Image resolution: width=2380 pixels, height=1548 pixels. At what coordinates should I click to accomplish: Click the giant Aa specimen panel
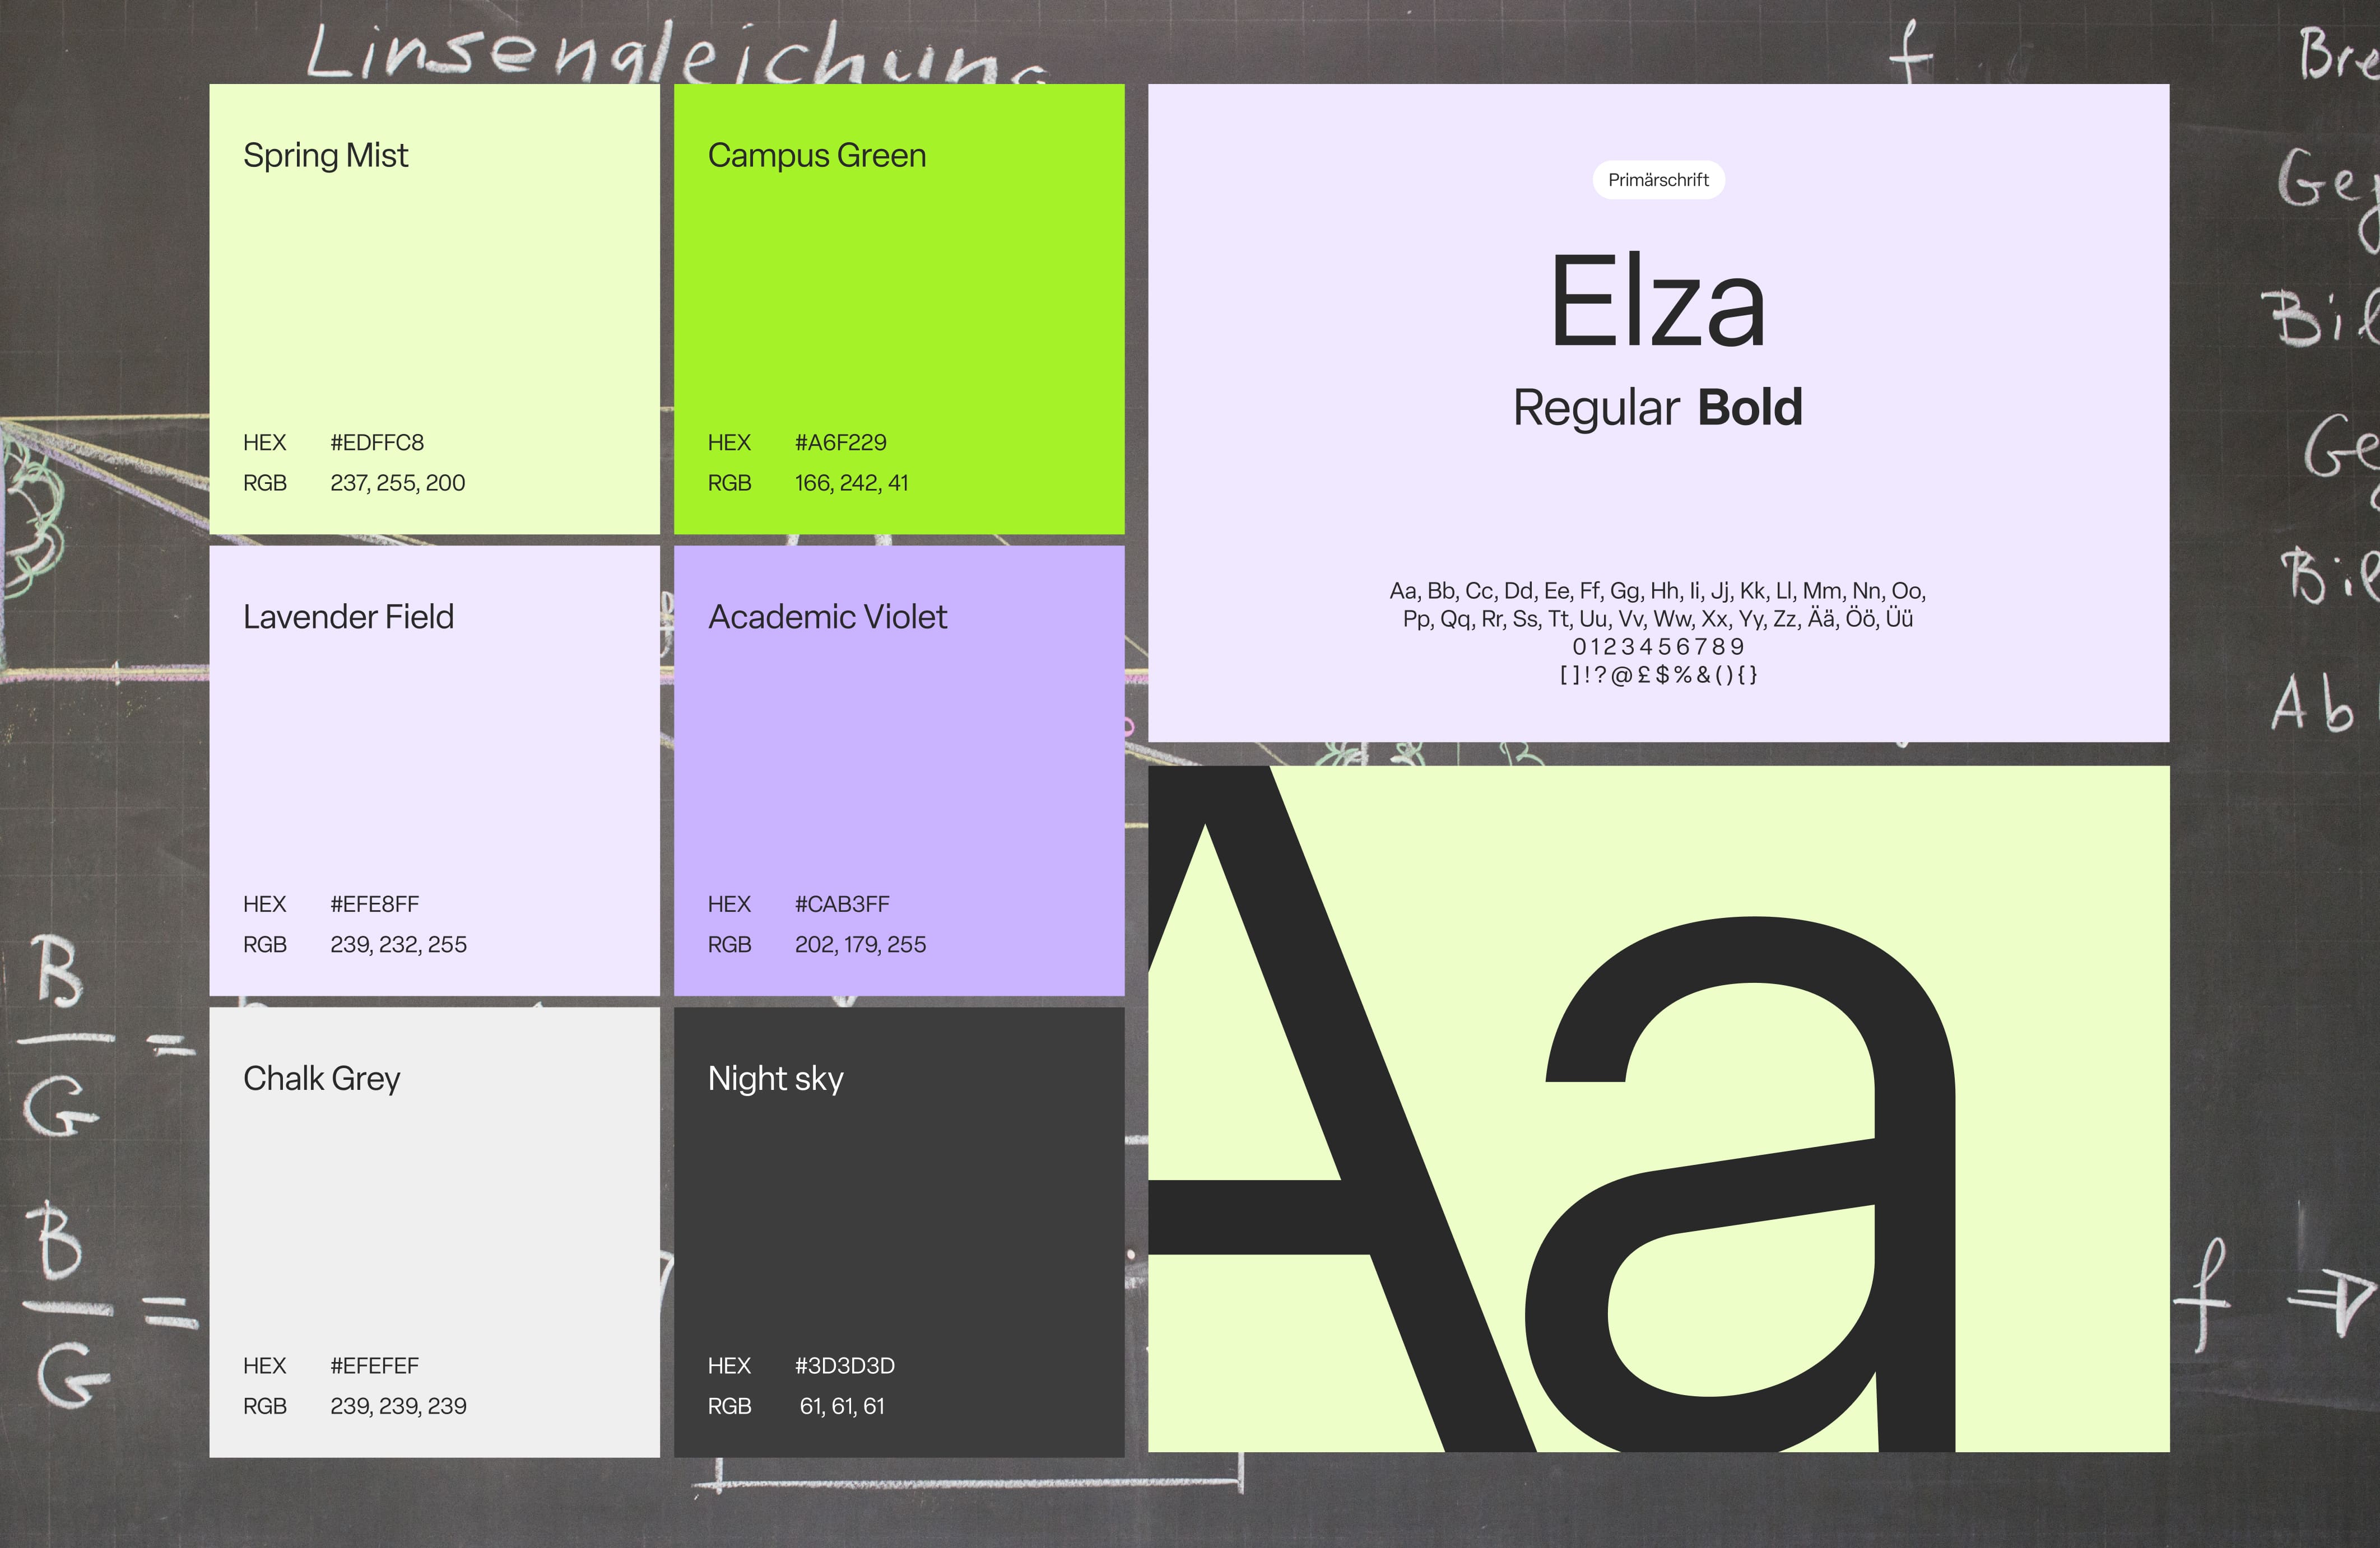tap(1658, 1109)
